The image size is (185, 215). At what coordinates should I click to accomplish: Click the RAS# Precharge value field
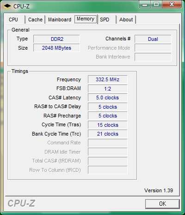[x=108, y=116]
